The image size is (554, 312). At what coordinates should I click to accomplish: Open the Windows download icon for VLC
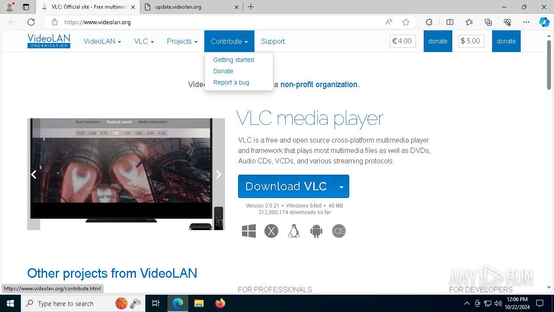coord(249,231)
